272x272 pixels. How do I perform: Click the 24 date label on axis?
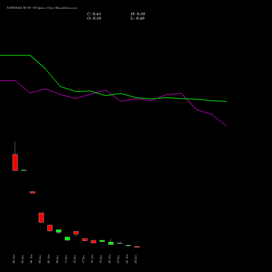coord(127,259)
